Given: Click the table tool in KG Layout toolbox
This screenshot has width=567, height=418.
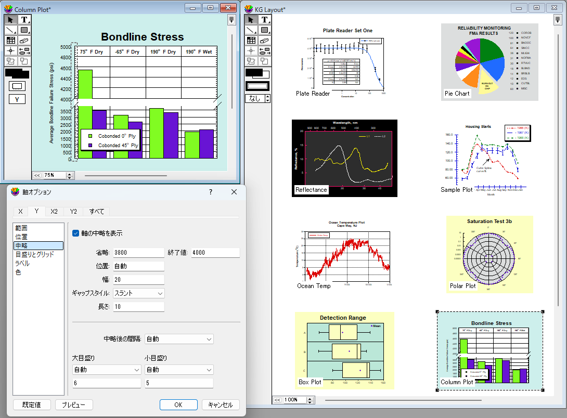Looking at the screenshot, I should coord(251,41).
